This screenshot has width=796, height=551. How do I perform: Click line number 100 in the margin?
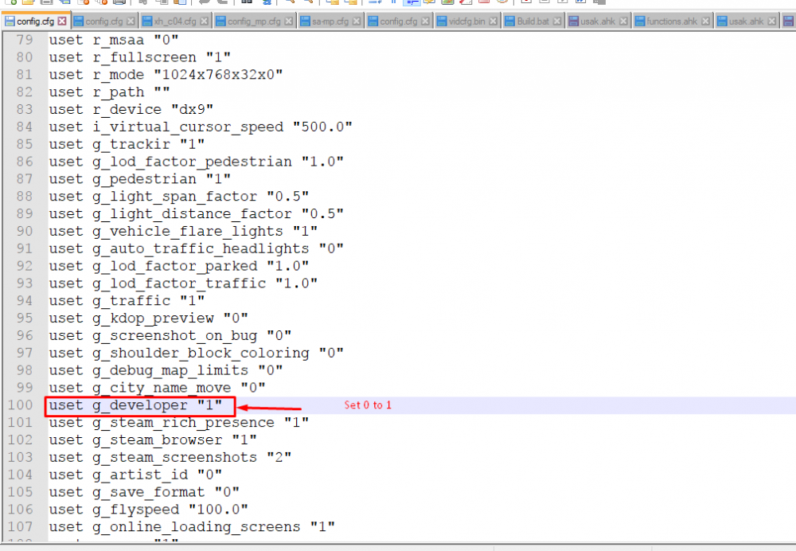point(21,405)
